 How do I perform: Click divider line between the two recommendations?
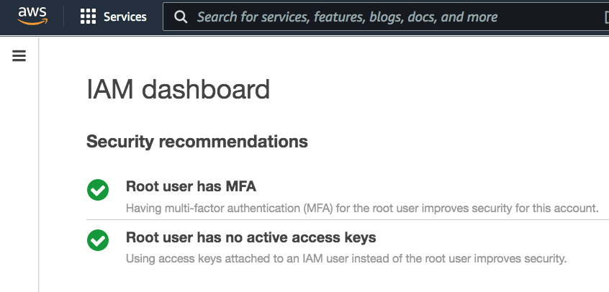pos(348,220)
